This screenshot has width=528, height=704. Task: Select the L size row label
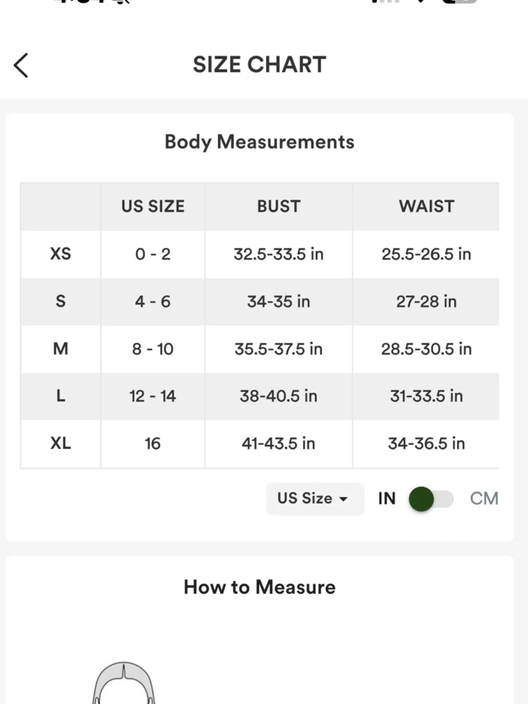[60, 396]
